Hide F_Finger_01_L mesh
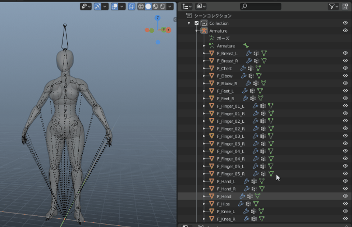Screen dimensions: 352x227 (345, 106)
